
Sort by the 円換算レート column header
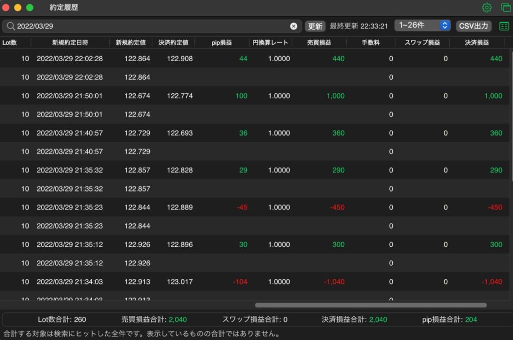pos(270,43)
